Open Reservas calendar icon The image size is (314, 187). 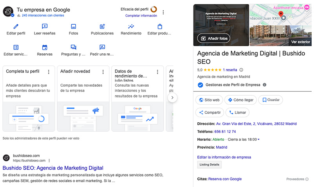(44, 47)
